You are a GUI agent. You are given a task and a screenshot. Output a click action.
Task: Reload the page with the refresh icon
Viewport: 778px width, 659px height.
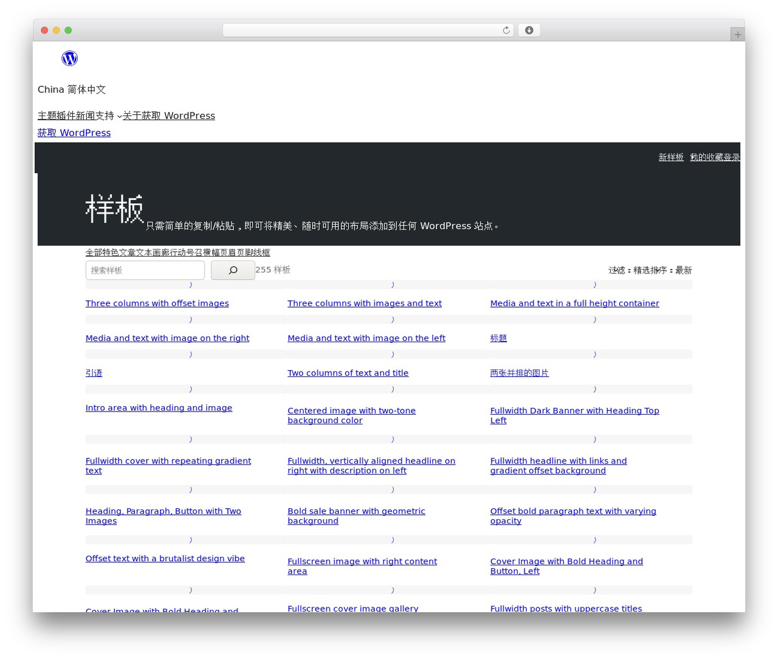506,30
